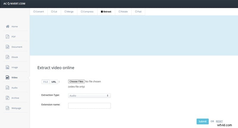Select the Compress tab
Viewport: 238px width, 128px height.
87,12
